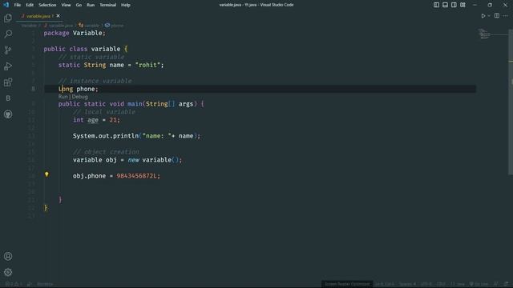The height and width of the screenshot is (288, 513).
Task: Click the '// local variable' comment
Action: tap(104, 112)
